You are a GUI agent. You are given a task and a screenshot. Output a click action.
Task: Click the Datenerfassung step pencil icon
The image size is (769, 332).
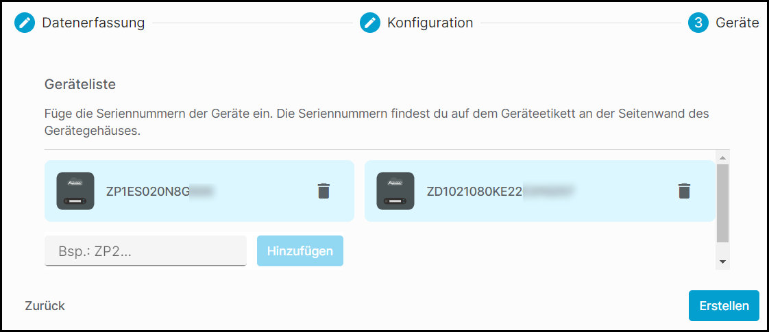(25, 23)
